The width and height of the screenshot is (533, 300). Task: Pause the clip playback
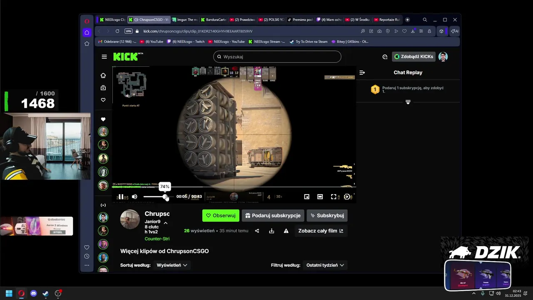(x=120, y=197)
